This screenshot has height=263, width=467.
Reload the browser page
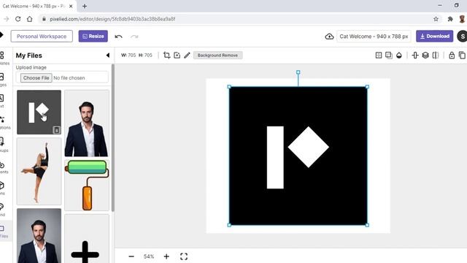pyautogui.click(x=18, y=19)
